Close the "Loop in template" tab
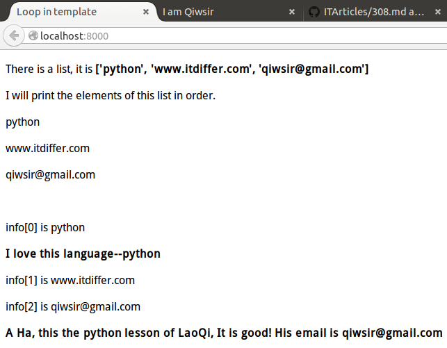 coord(145,12)
